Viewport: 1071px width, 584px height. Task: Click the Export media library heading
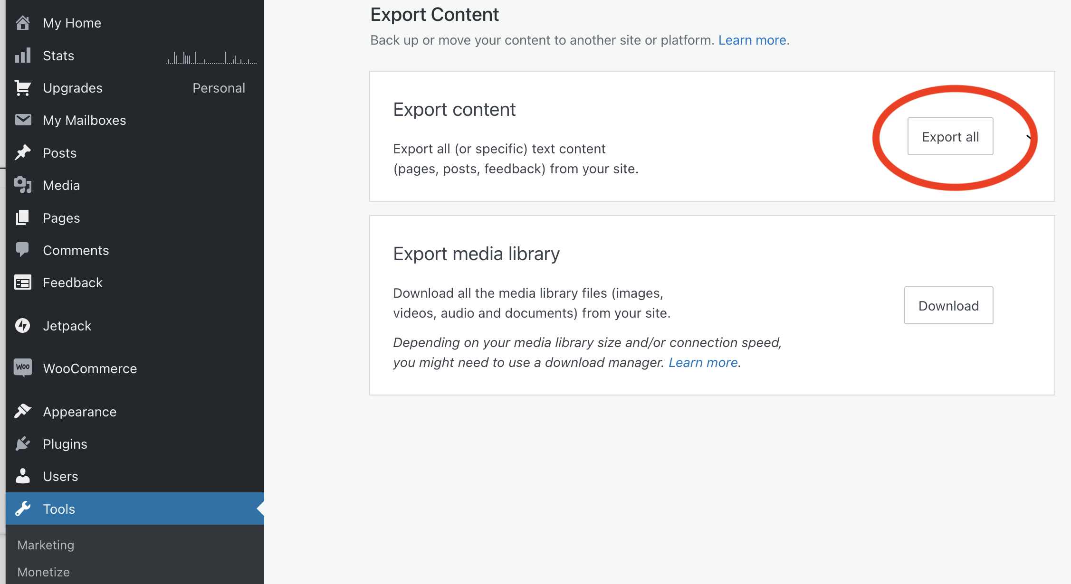coord(476,254)
